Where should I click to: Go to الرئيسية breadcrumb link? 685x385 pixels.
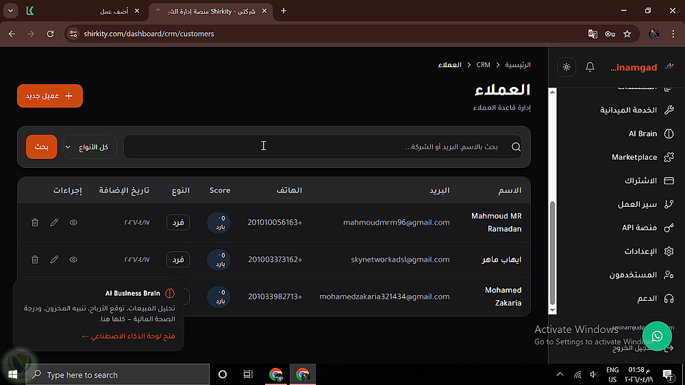click(x=518, y=64)
